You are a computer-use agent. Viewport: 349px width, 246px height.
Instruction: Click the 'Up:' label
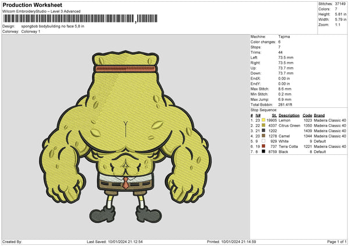(x=253, y=68)
